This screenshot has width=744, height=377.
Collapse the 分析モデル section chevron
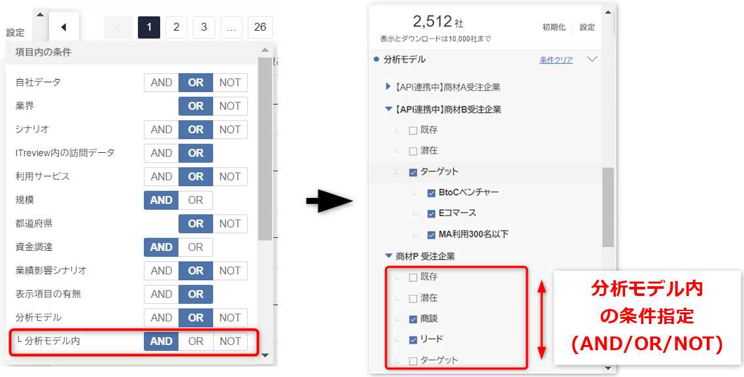pos(592,59)
